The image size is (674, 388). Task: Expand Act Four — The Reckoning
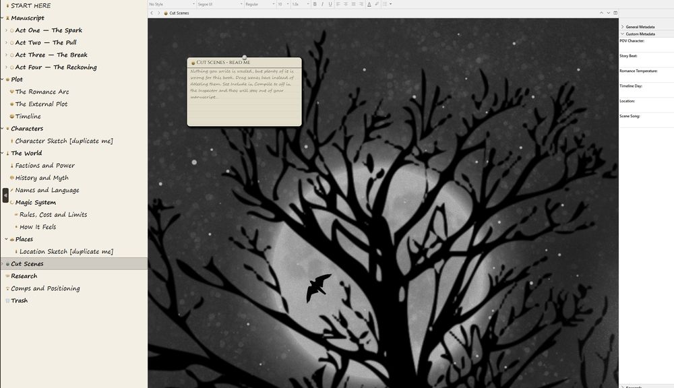pyautogui.click(x=6, y=67)
